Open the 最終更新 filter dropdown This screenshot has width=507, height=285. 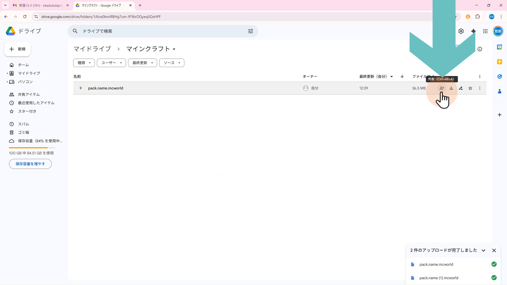143,63
